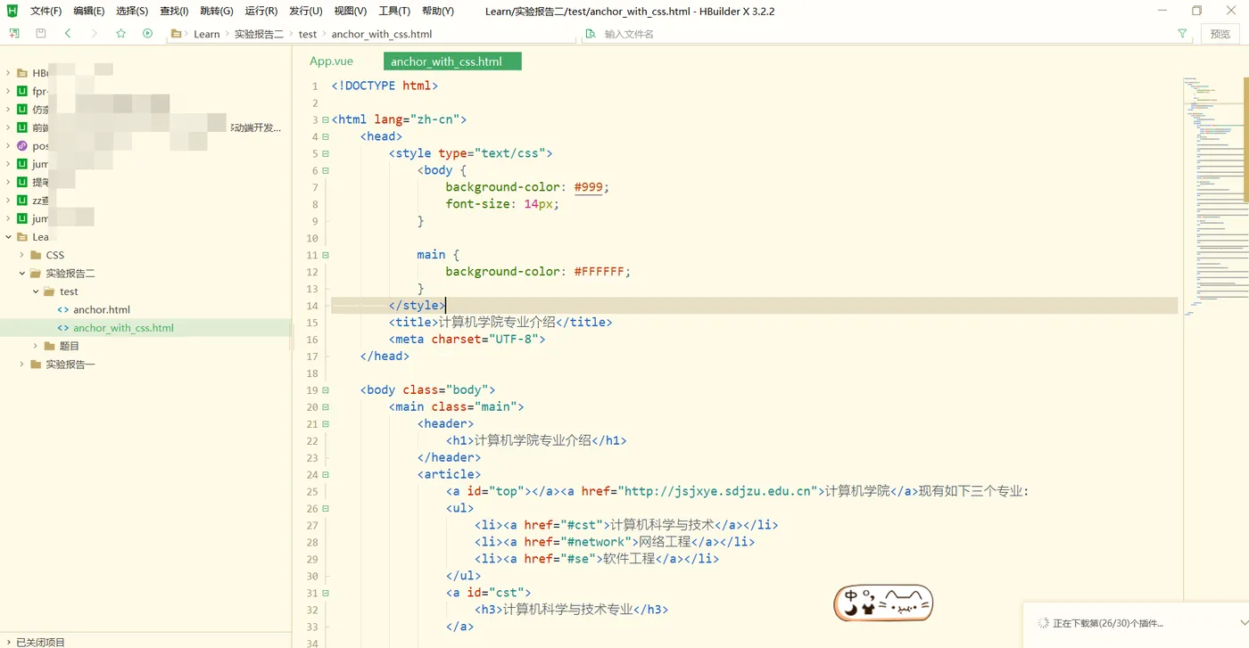Collapse the 实验报告二 folder arrow
This screenshot has width=1249, height=648.
tap(22, 274)
